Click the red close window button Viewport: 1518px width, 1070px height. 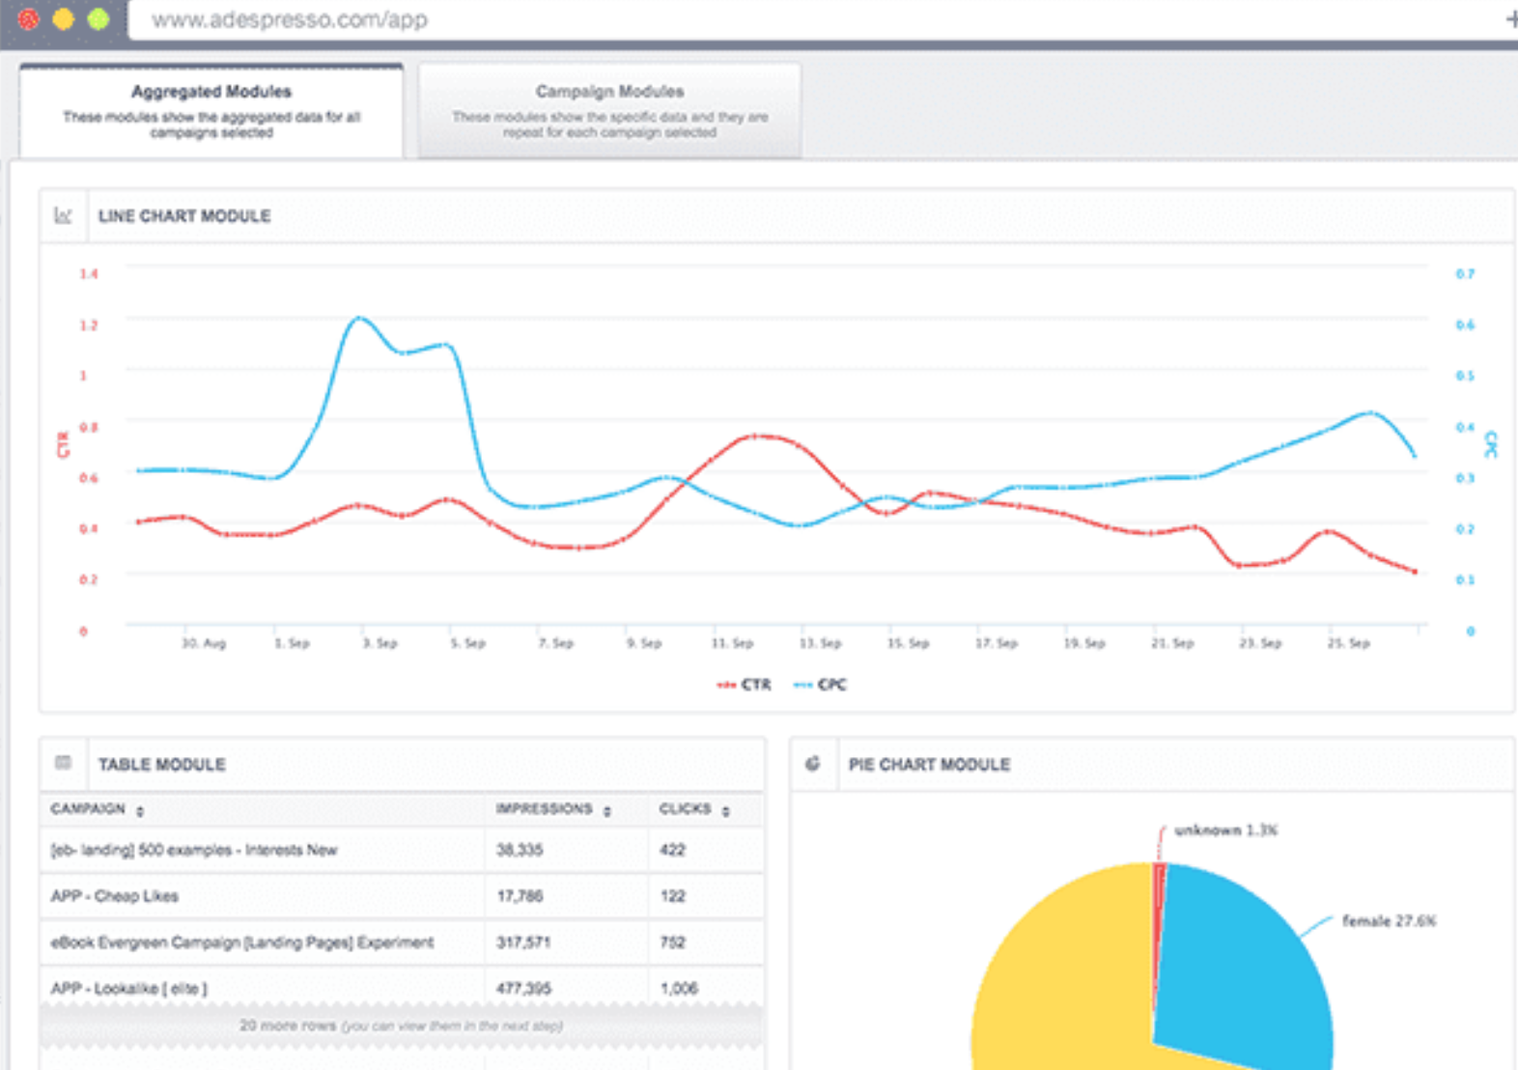pyautogui.click(x=29, y=18)
